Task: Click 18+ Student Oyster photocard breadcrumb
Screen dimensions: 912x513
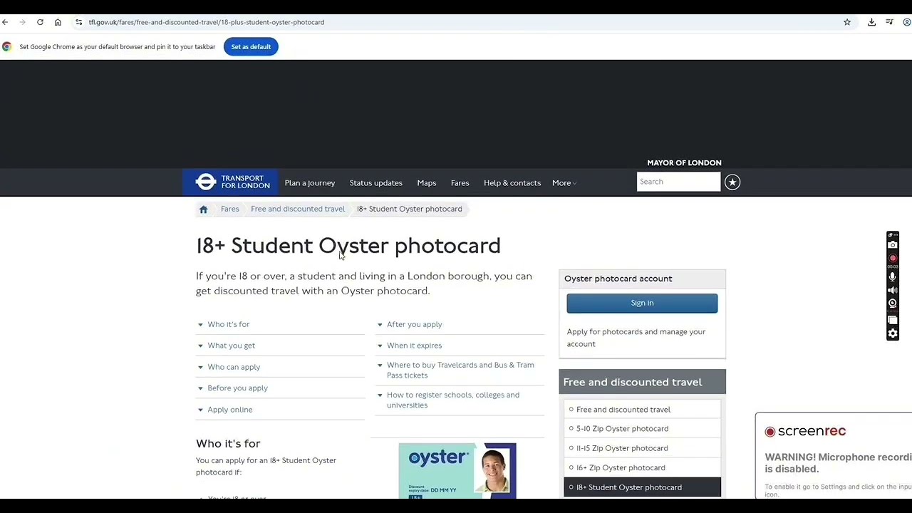Action: (x=409, y=209)
